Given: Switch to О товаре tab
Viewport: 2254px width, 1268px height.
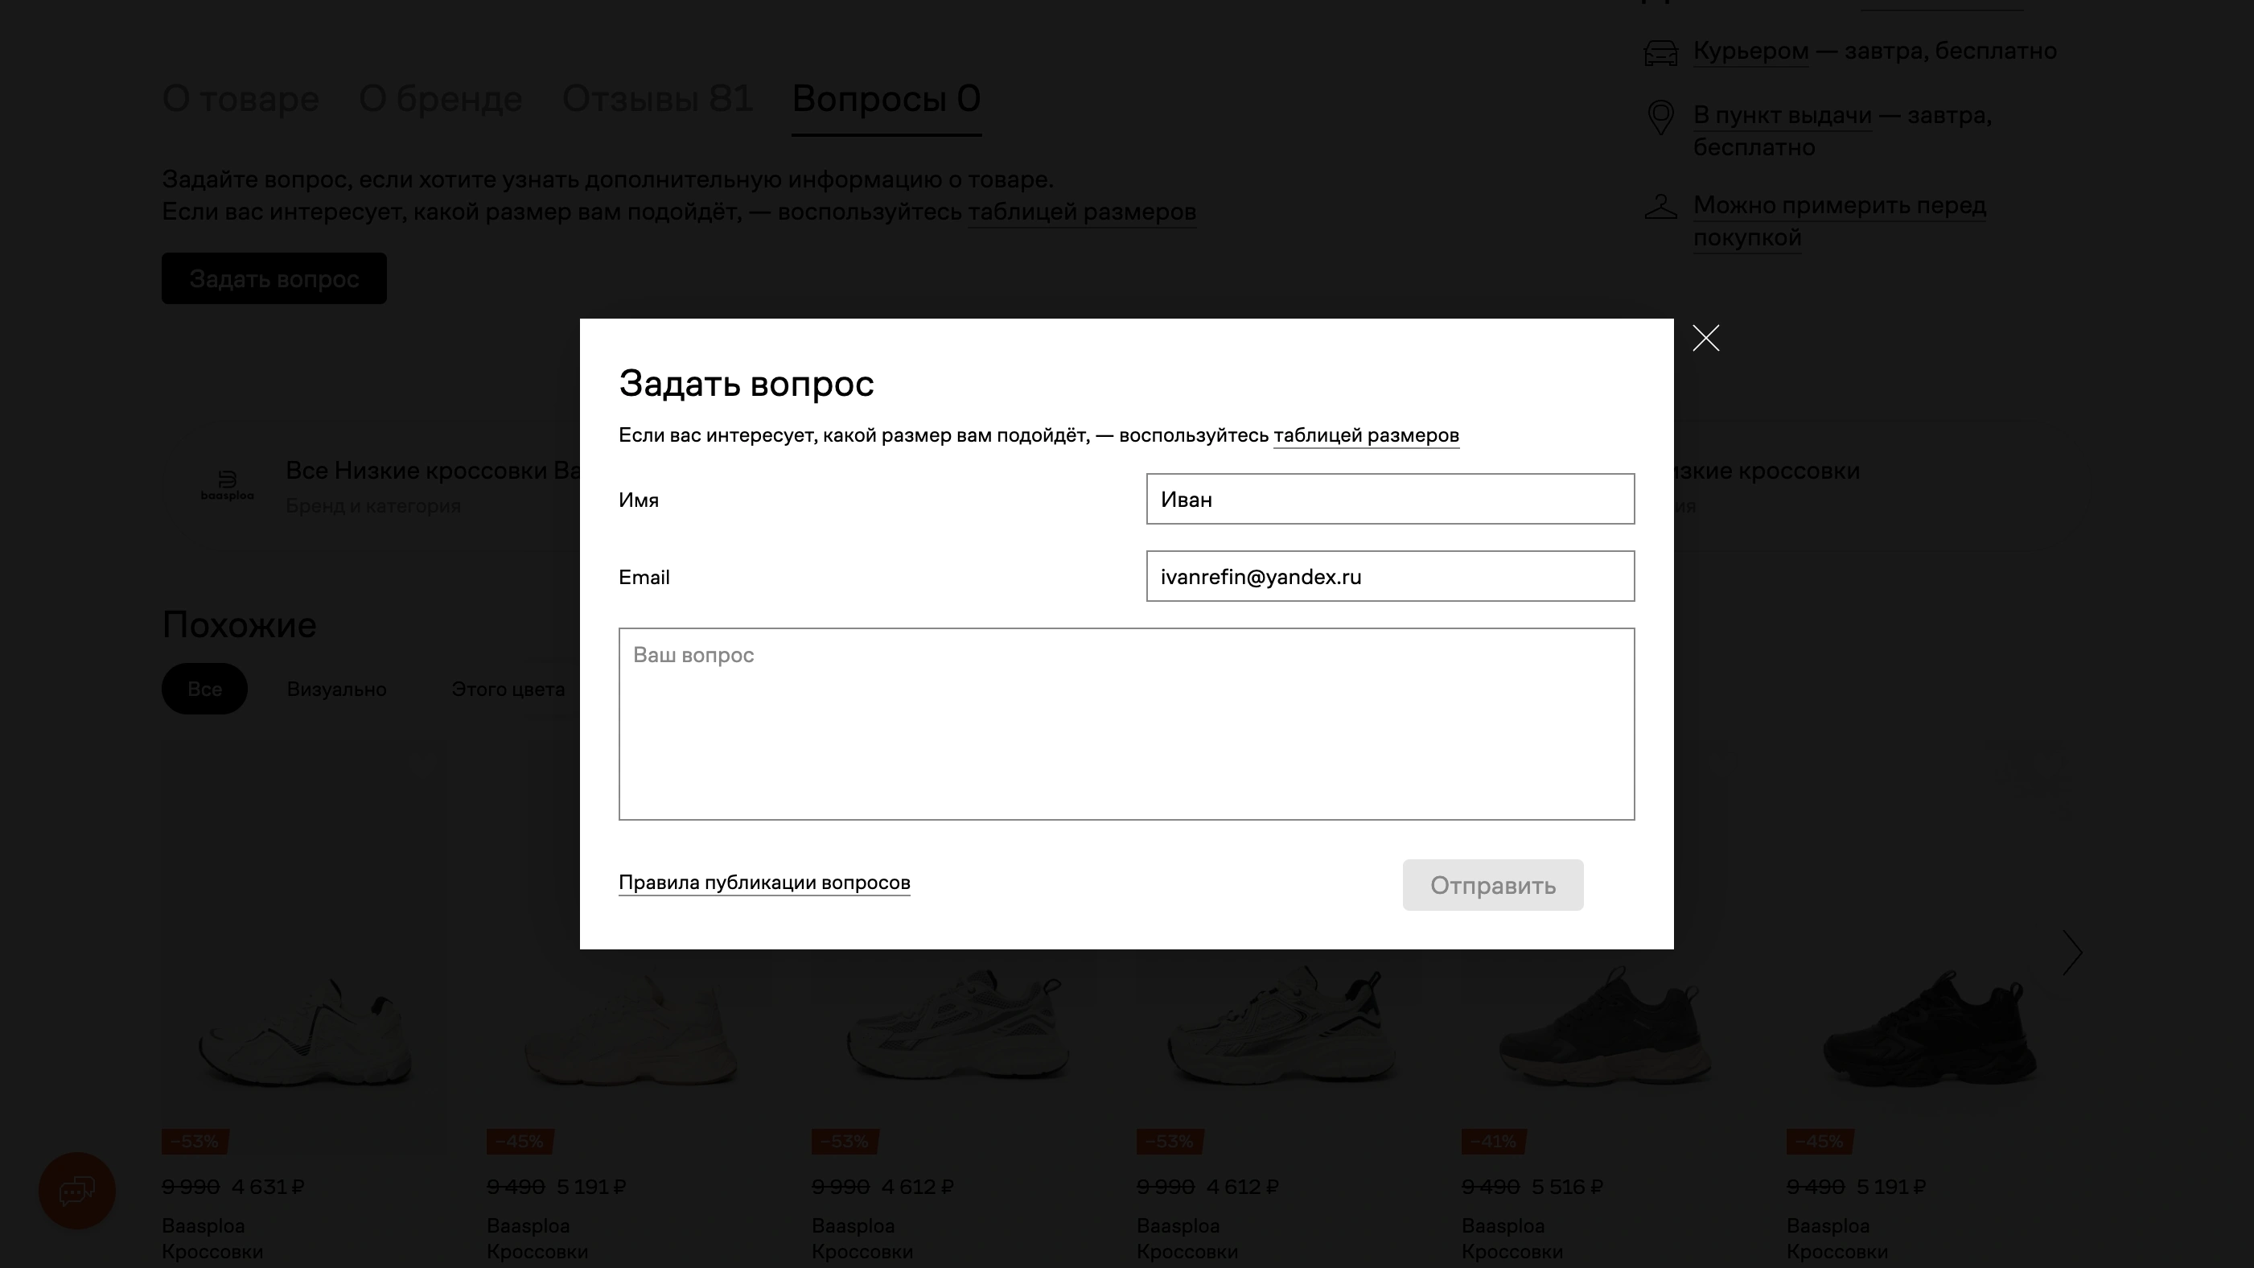Looking at the screenshot, I should pos(241,99).
